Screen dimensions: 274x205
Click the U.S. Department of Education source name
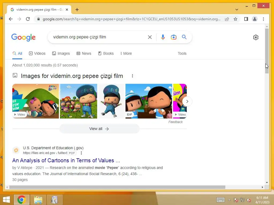(x=53, y=148)
